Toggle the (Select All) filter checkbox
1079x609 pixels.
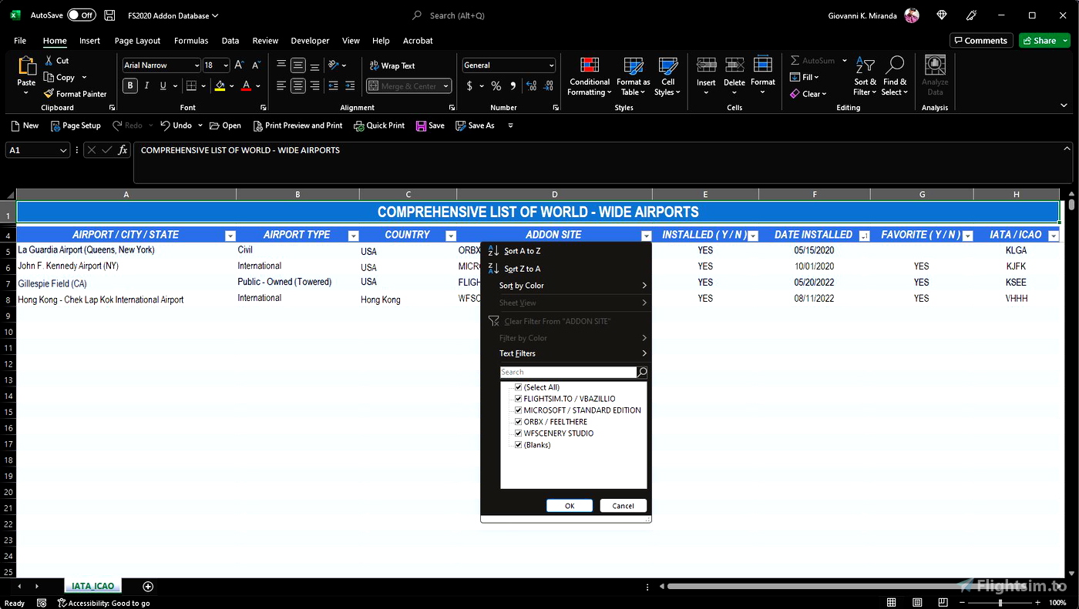[x=519, y=387]
